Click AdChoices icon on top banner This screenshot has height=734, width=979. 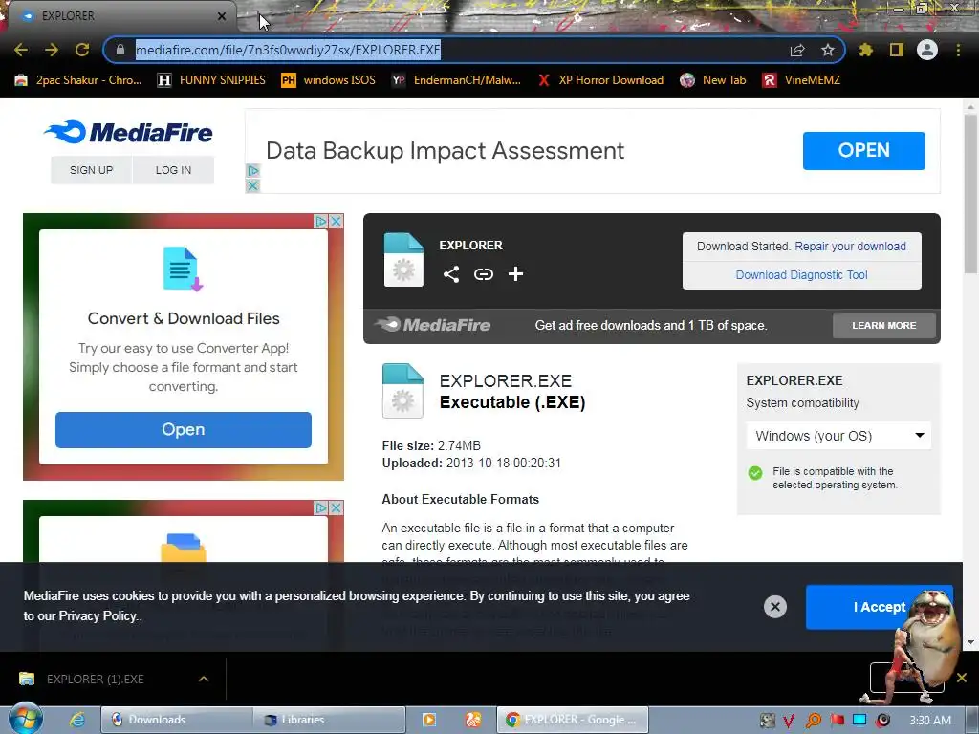[x=252, y=170]
